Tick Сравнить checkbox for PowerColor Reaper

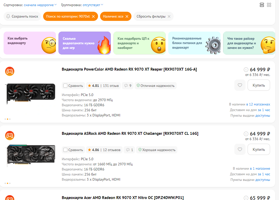pos(65,86)
